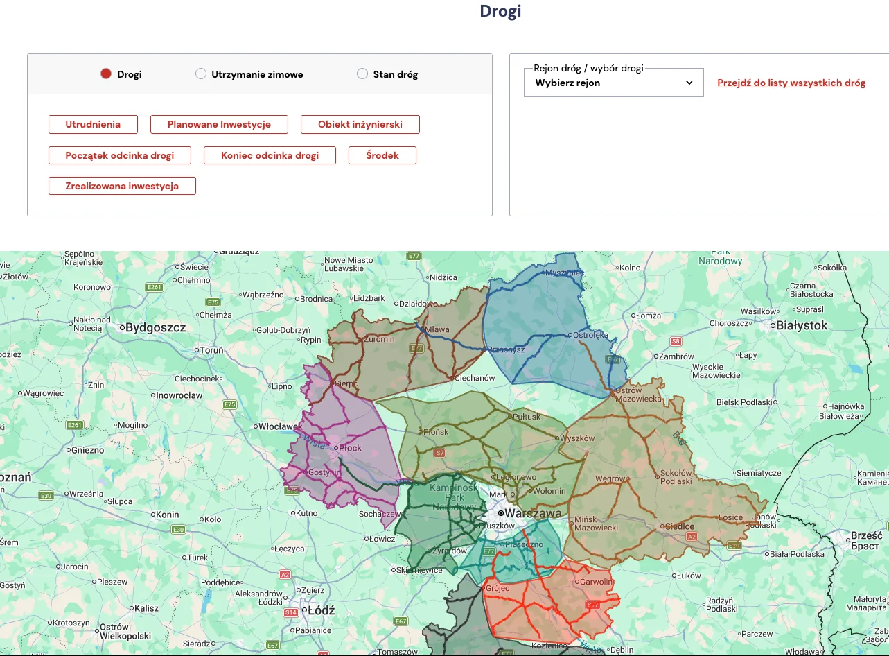Click the Biała Podlaska map label
The image size is (889, 656).
[x=797, y=554]
